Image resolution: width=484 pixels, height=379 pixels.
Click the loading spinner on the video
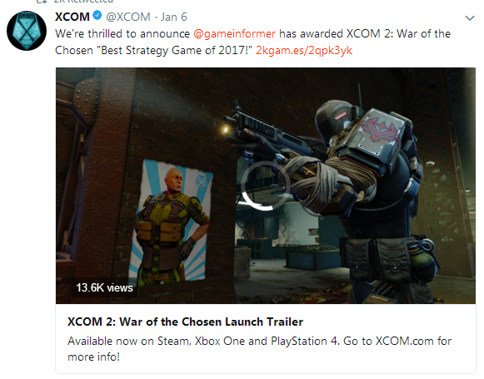point(265,186)
